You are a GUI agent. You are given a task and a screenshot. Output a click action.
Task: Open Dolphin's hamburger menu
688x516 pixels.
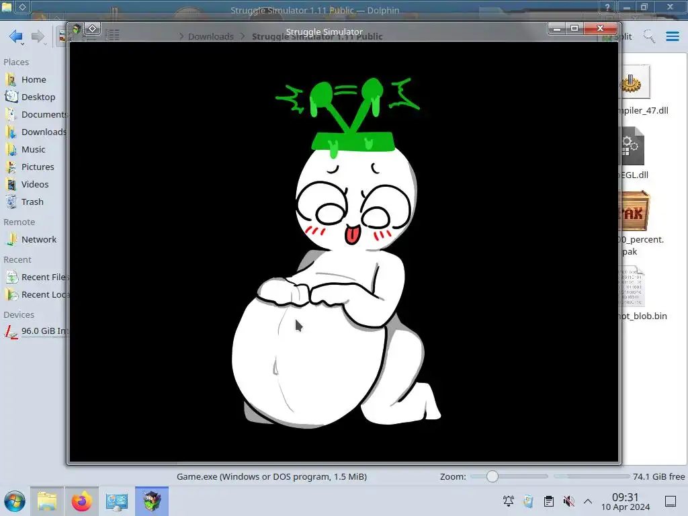672,36
